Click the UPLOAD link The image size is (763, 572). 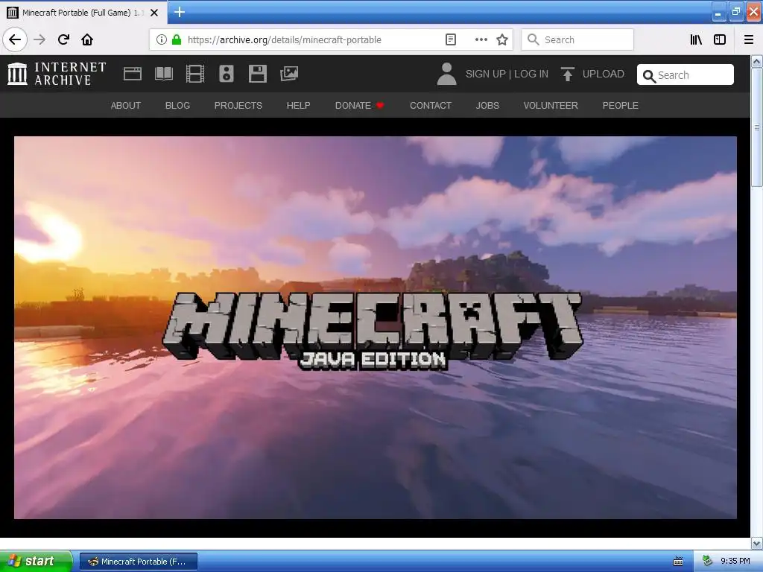click(x=604, y=74)
